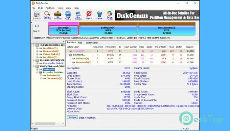Go to the next disk arrow
Image resolution: width=230 pixels, height=131 pixels.
(x=38, y=26)
